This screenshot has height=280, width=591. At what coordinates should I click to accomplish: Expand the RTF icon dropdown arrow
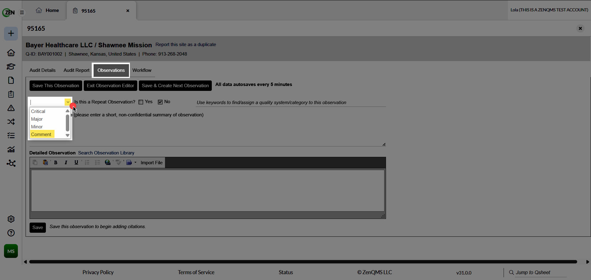click(x=135, y=162)
